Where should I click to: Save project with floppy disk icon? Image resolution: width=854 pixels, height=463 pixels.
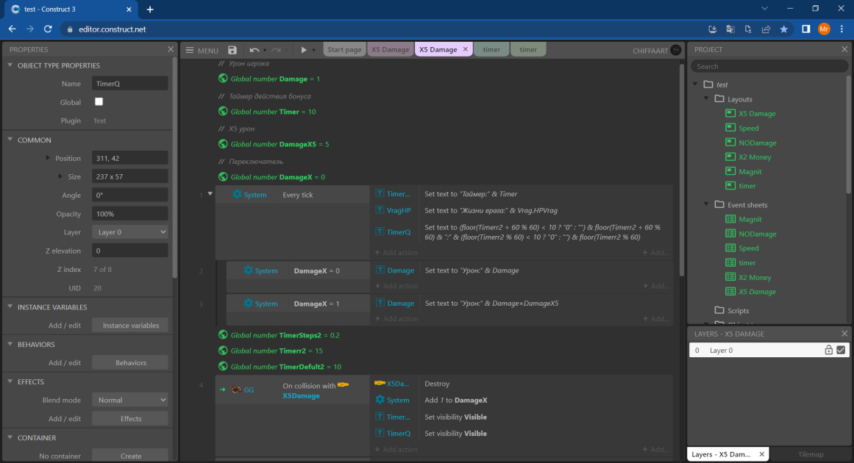pos(232,50)
